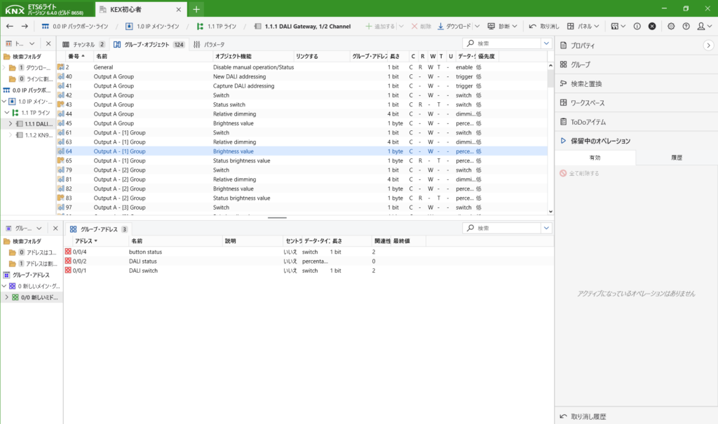The image size is (718, 424).
Task: Collapse the 1.1 TP ライン tree node
Action: click(6, 113)
